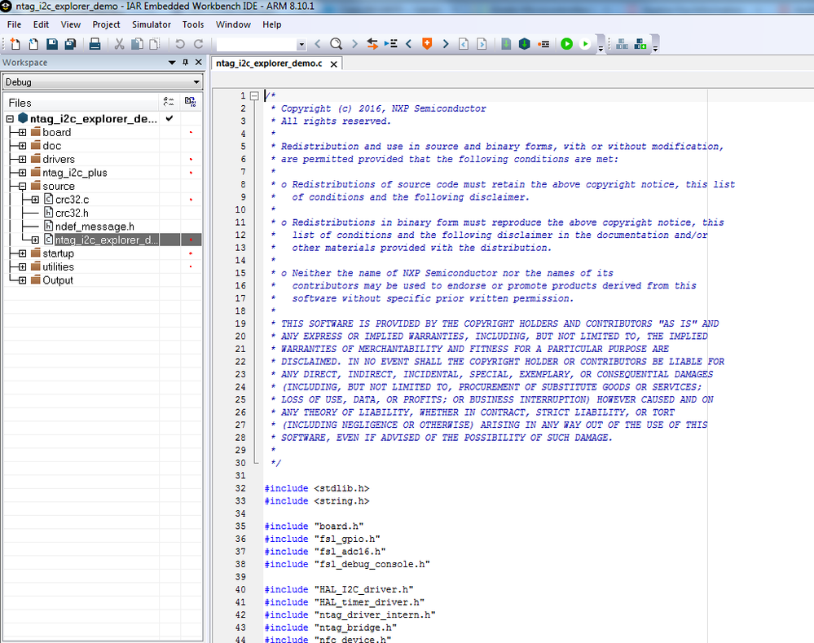Click the Toggle Breakpoint red dot icon
The image size is (814, 643).
[543, 44]
